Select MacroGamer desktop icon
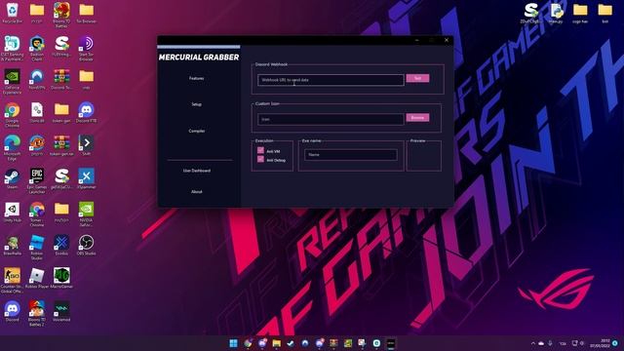The height and width of the screenshot is (351, 624). click(x=61, y=278)
